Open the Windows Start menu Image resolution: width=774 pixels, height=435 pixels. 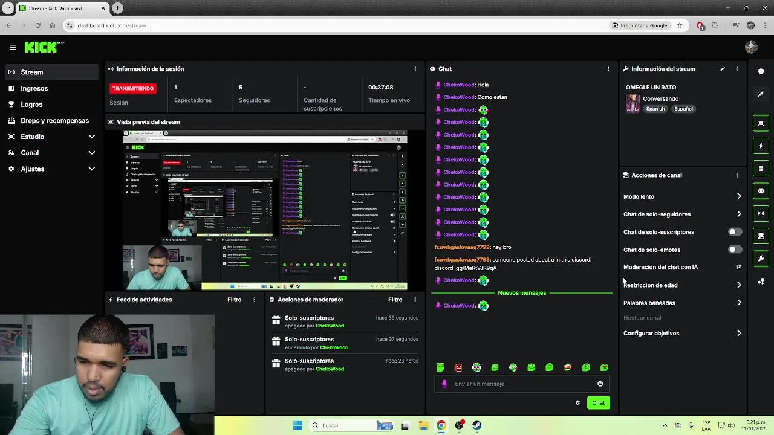[x=298, y=425]
